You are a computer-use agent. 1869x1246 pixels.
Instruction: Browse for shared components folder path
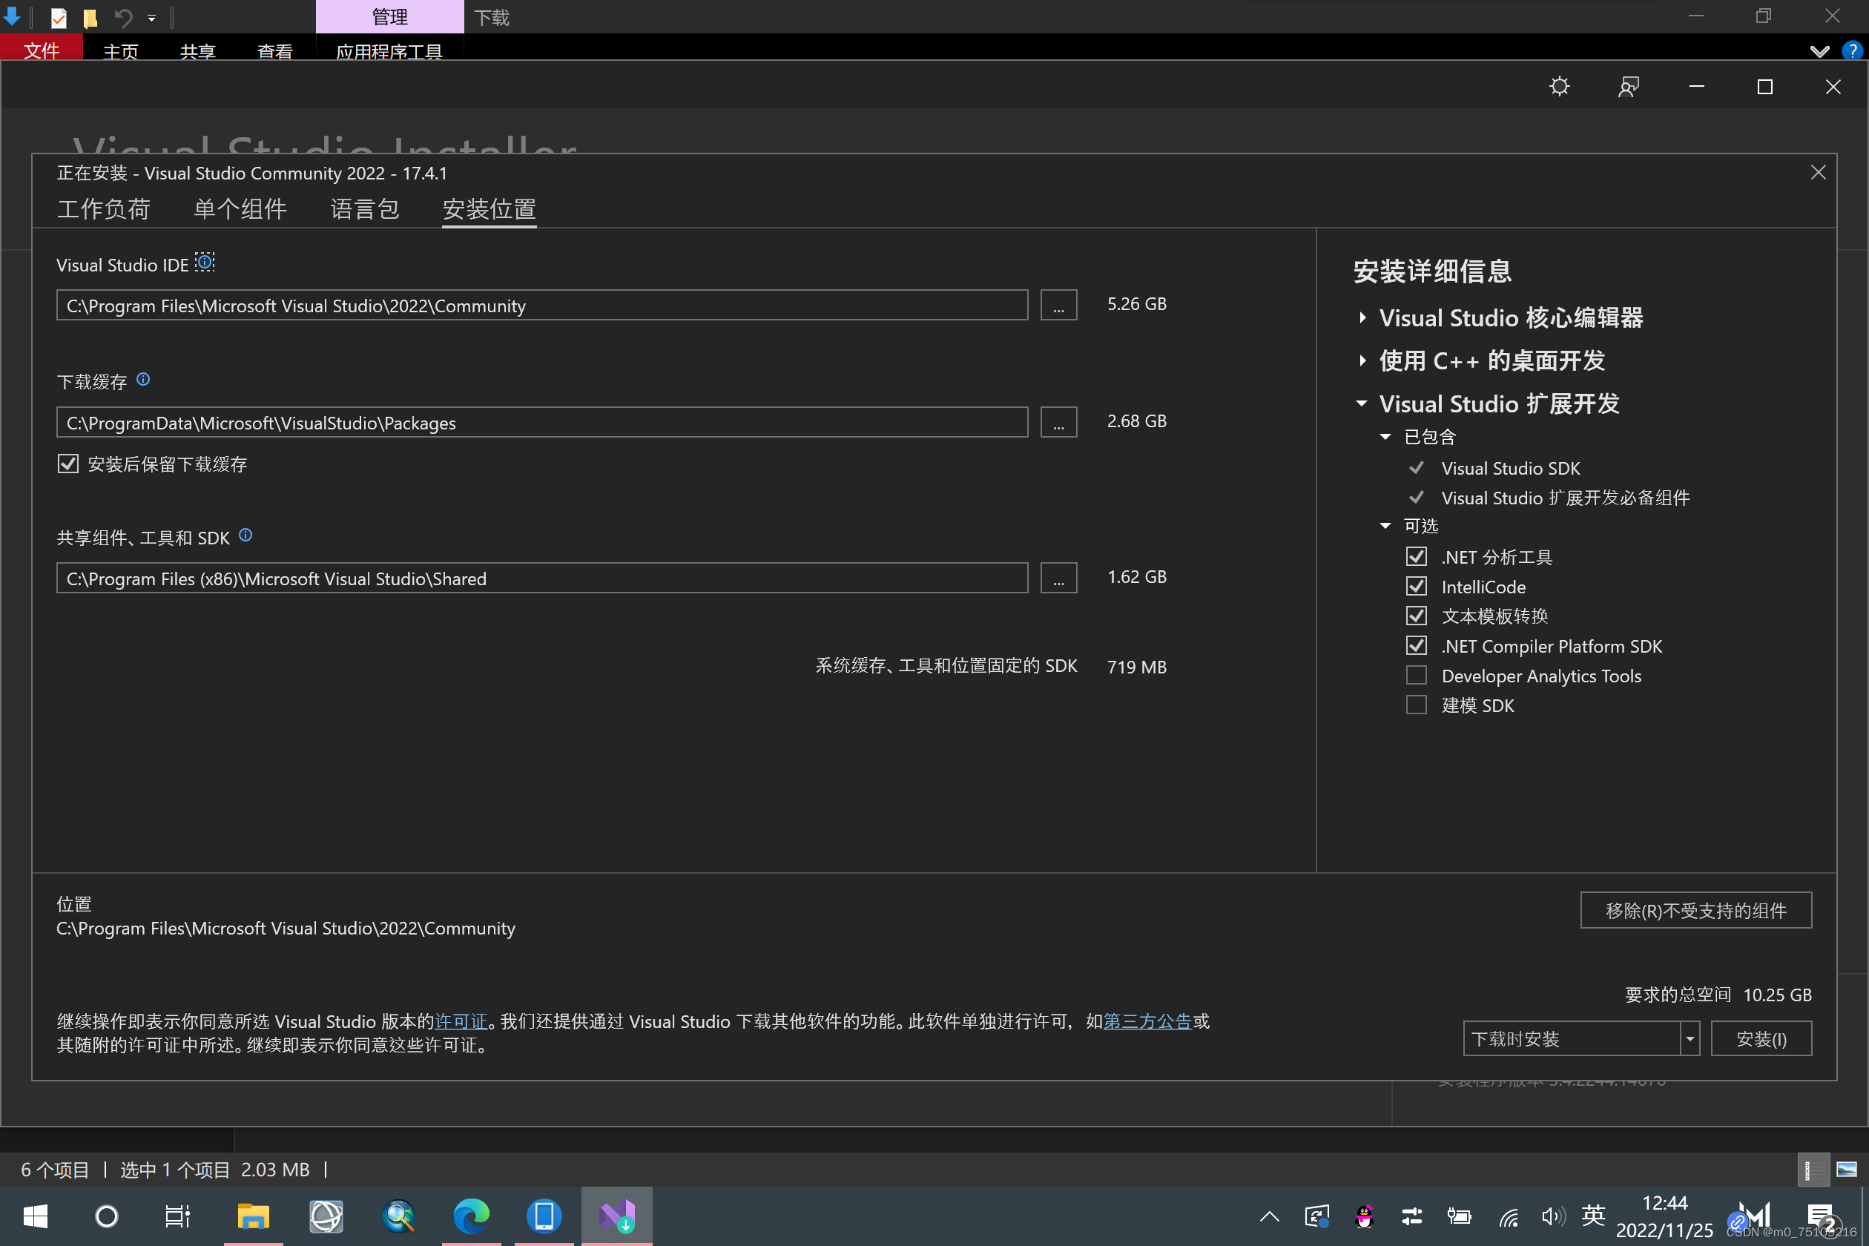pyautogui.click(x=1058, y=578)
